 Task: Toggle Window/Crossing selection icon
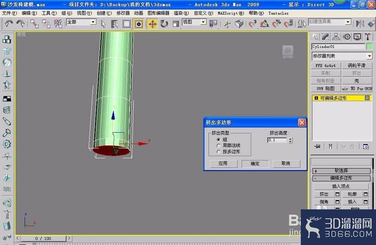(139, 24)
